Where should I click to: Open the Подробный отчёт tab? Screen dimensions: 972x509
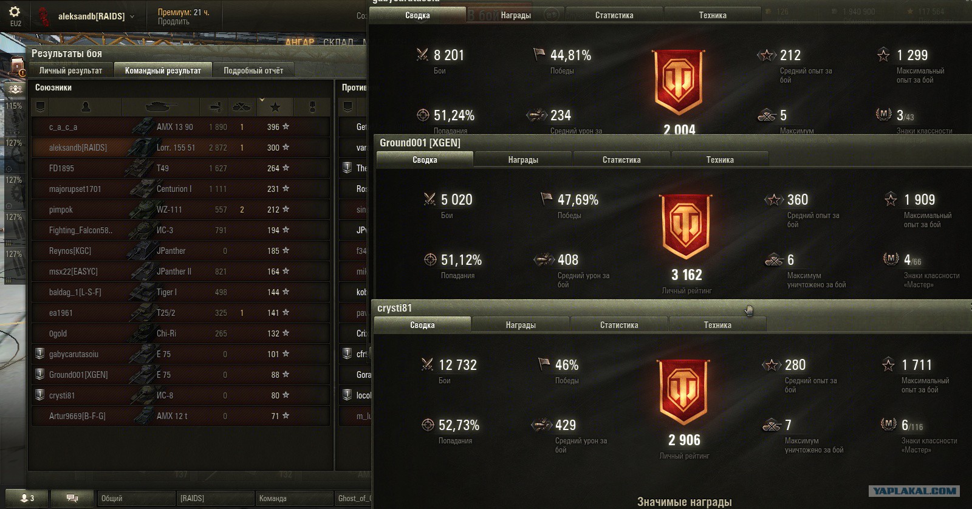[x=253, y=70]
